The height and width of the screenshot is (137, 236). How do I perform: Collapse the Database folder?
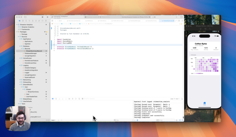coord(20,46)
